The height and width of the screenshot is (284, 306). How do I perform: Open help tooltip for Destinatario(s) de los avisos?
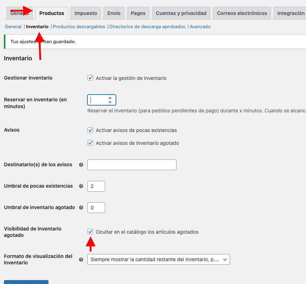pyautogui.click(x=81, y=165)
